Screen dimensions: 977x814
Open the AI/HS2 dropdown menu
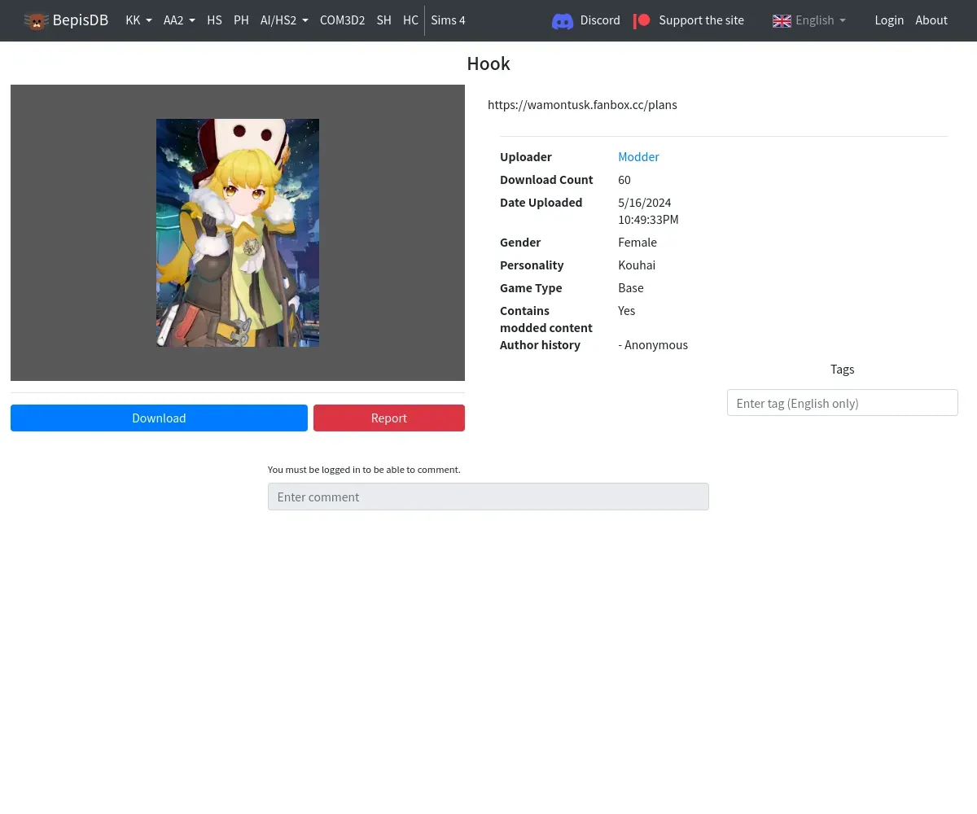click(284, 20)
